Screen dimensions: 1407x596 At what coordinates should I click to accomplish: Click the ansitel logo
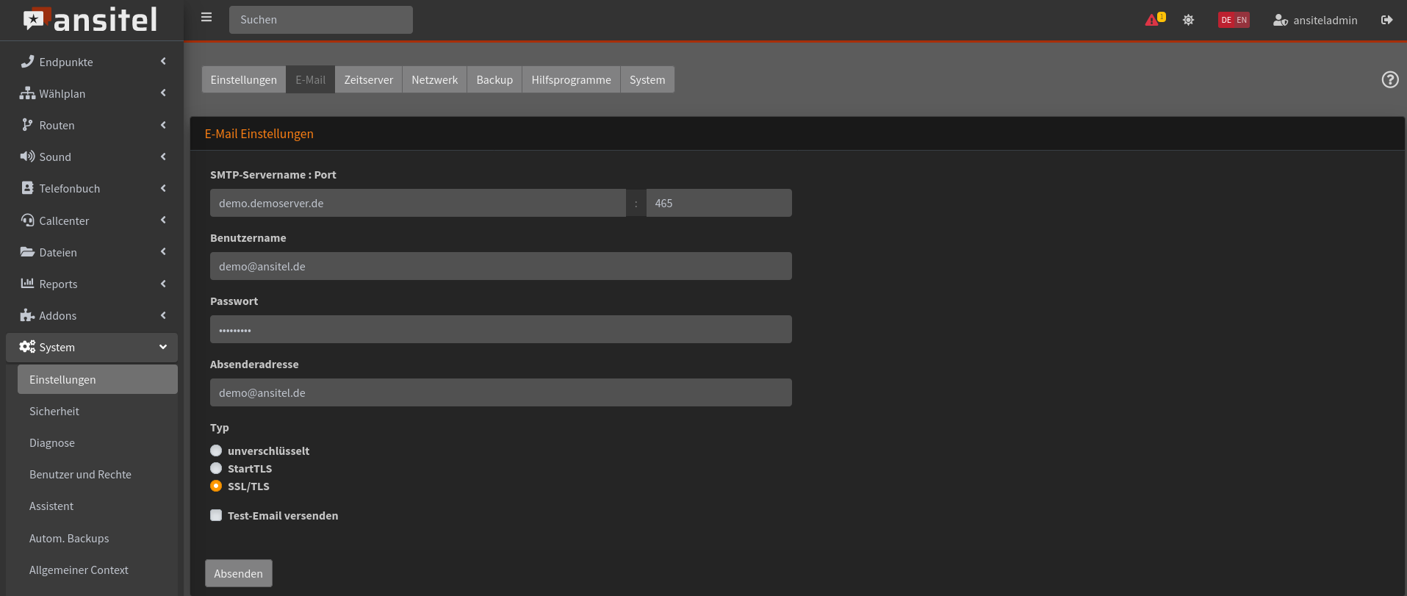[90, 20]
